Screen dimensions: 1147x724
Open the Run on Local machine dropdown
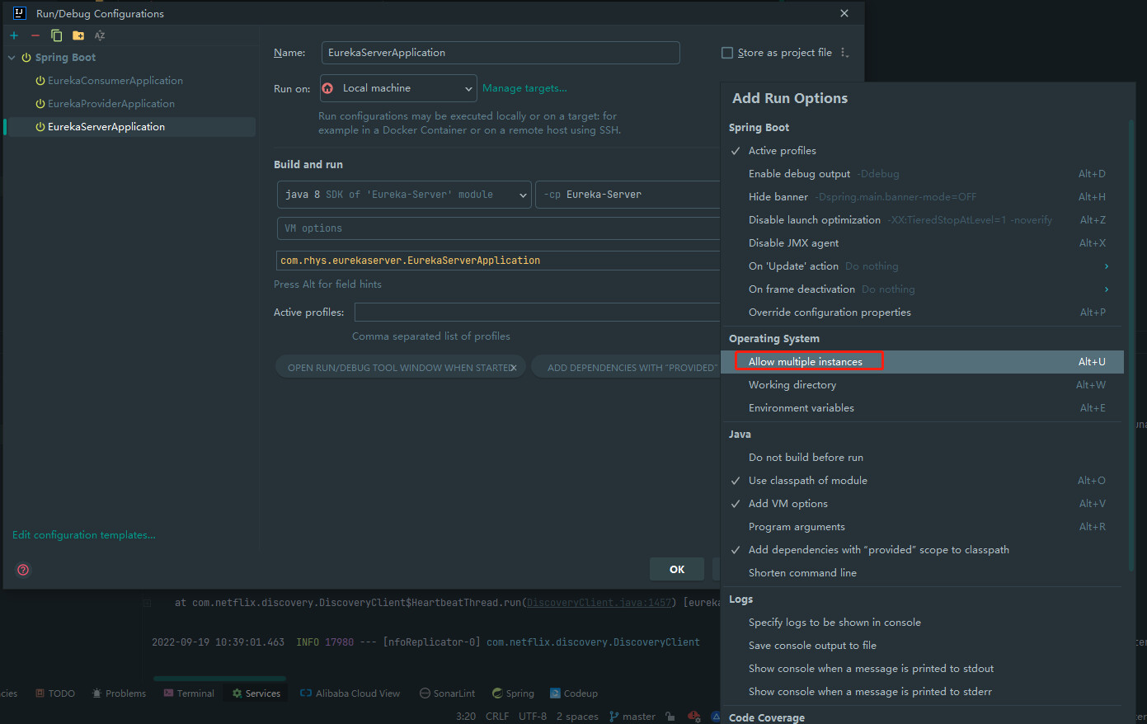(x=398, y=88)
